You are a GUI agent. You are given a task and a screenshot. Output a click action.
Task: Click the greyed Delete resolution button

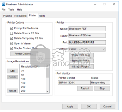pos(12,77)
